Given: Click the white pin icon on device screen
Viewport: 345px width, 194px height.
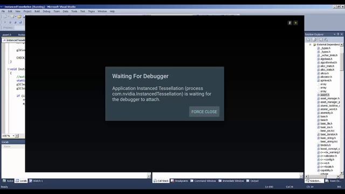Looking at the screenshot, I should point(290,23).
